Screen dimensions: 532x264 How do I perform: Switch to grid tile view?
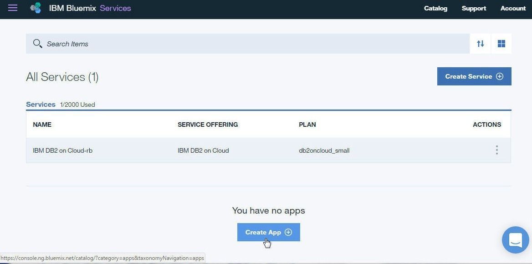click(501, 44)
